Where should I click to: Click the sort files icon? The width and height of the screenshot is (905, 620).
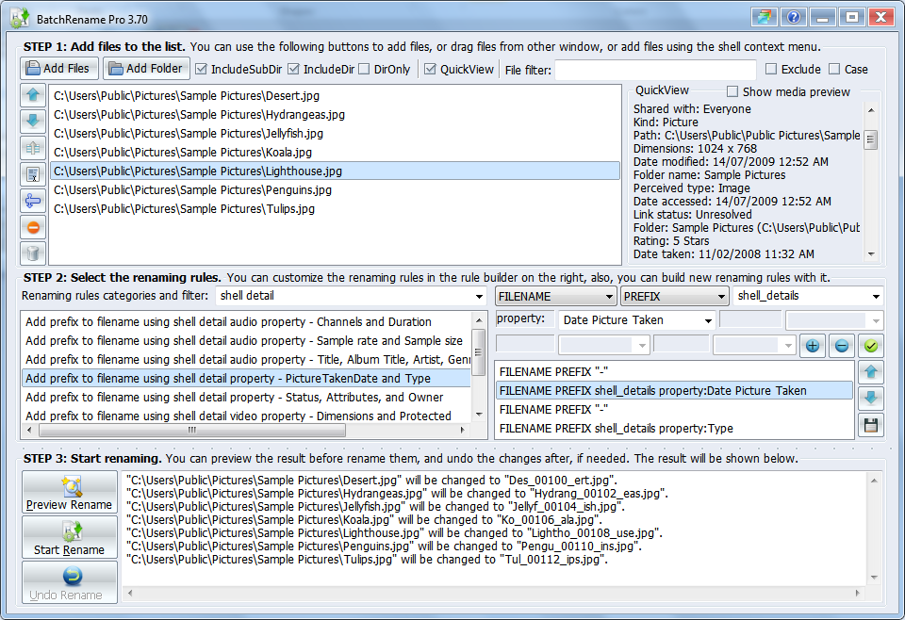33,148
